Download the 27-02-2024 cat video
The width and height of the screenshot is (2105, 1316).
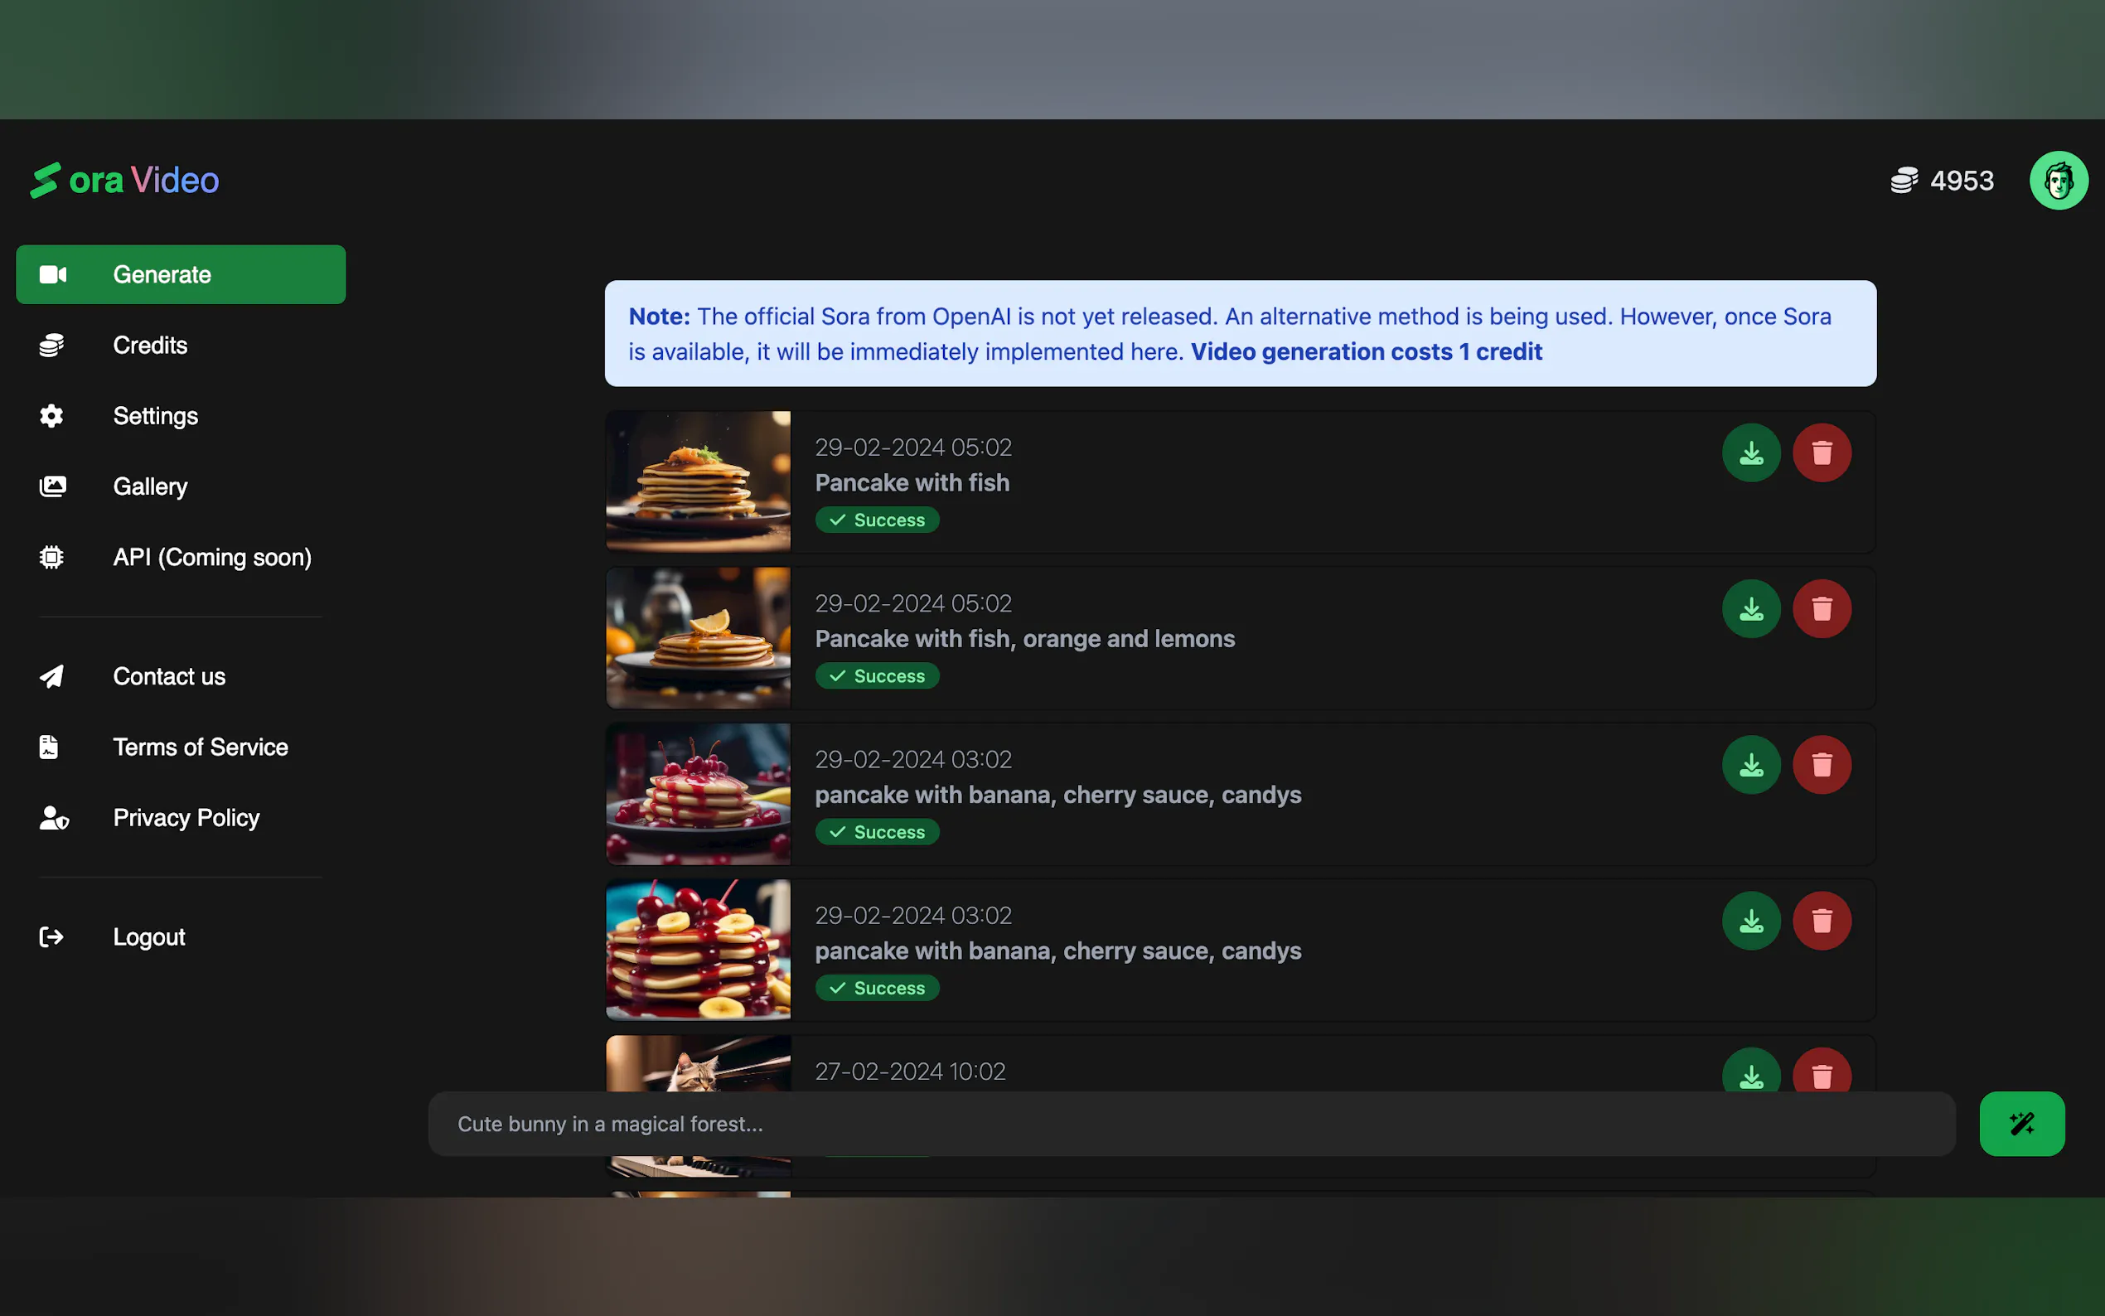(x=1751, y=1074)
